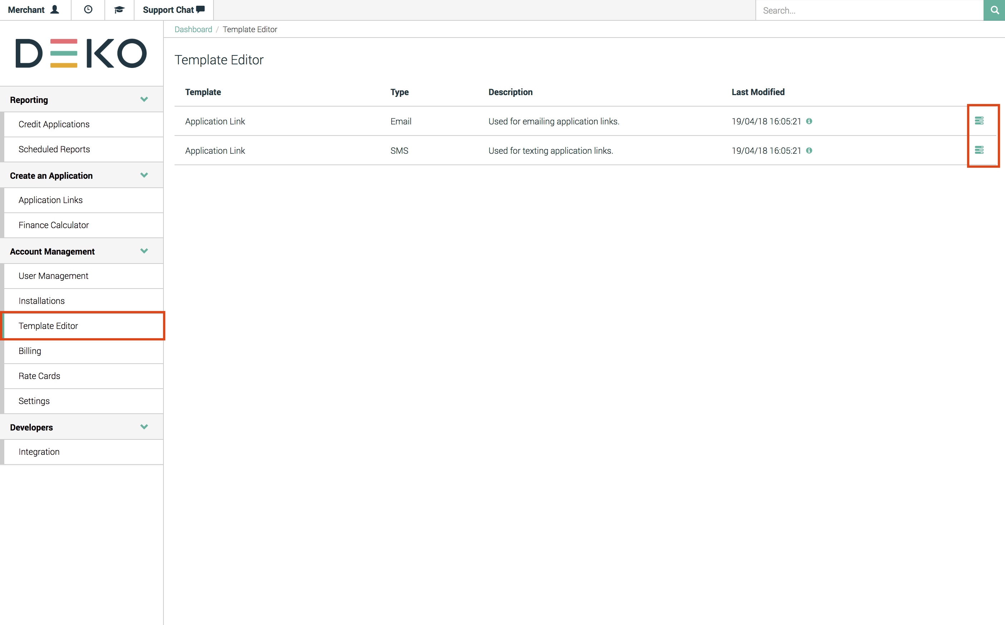Image resolution: width=1005 pixels, height=625 pixels.
Task: Collapse the Reporting section chevron
Action: point(144,100)
